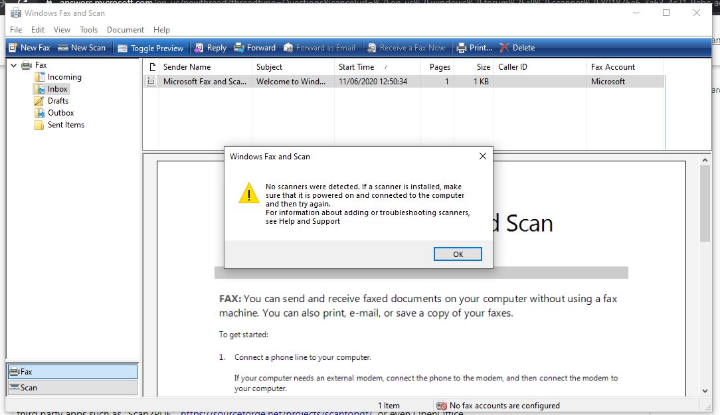Image resolution: width=720 pixels, height=415 pixels.
Task: Open the Edit menu
Action: [x=38, y=30]
